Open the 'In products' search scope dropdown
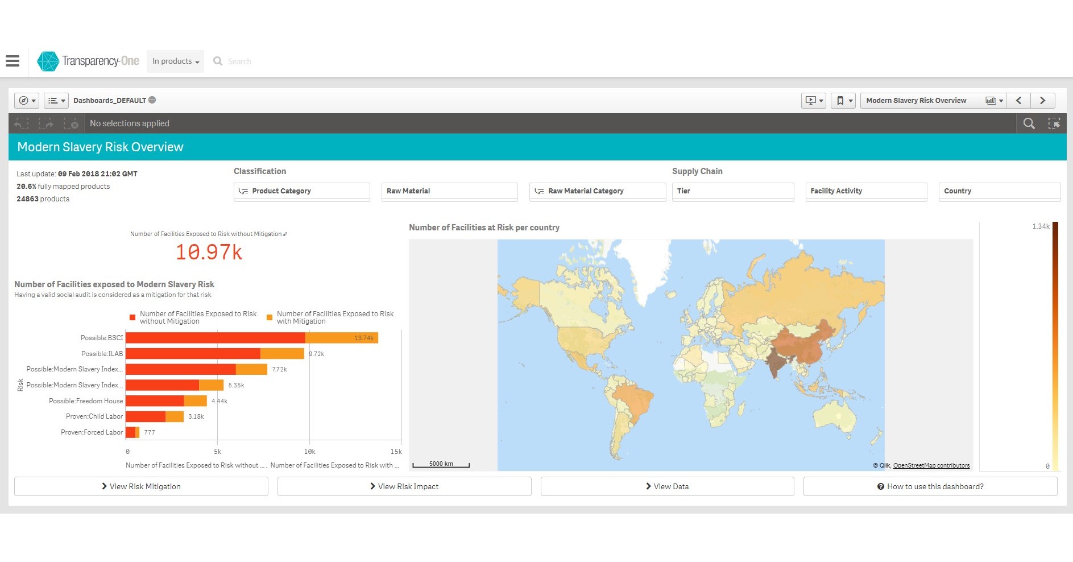The height and width of the screenshot is (562, 1073). click(x=175, y=61)
